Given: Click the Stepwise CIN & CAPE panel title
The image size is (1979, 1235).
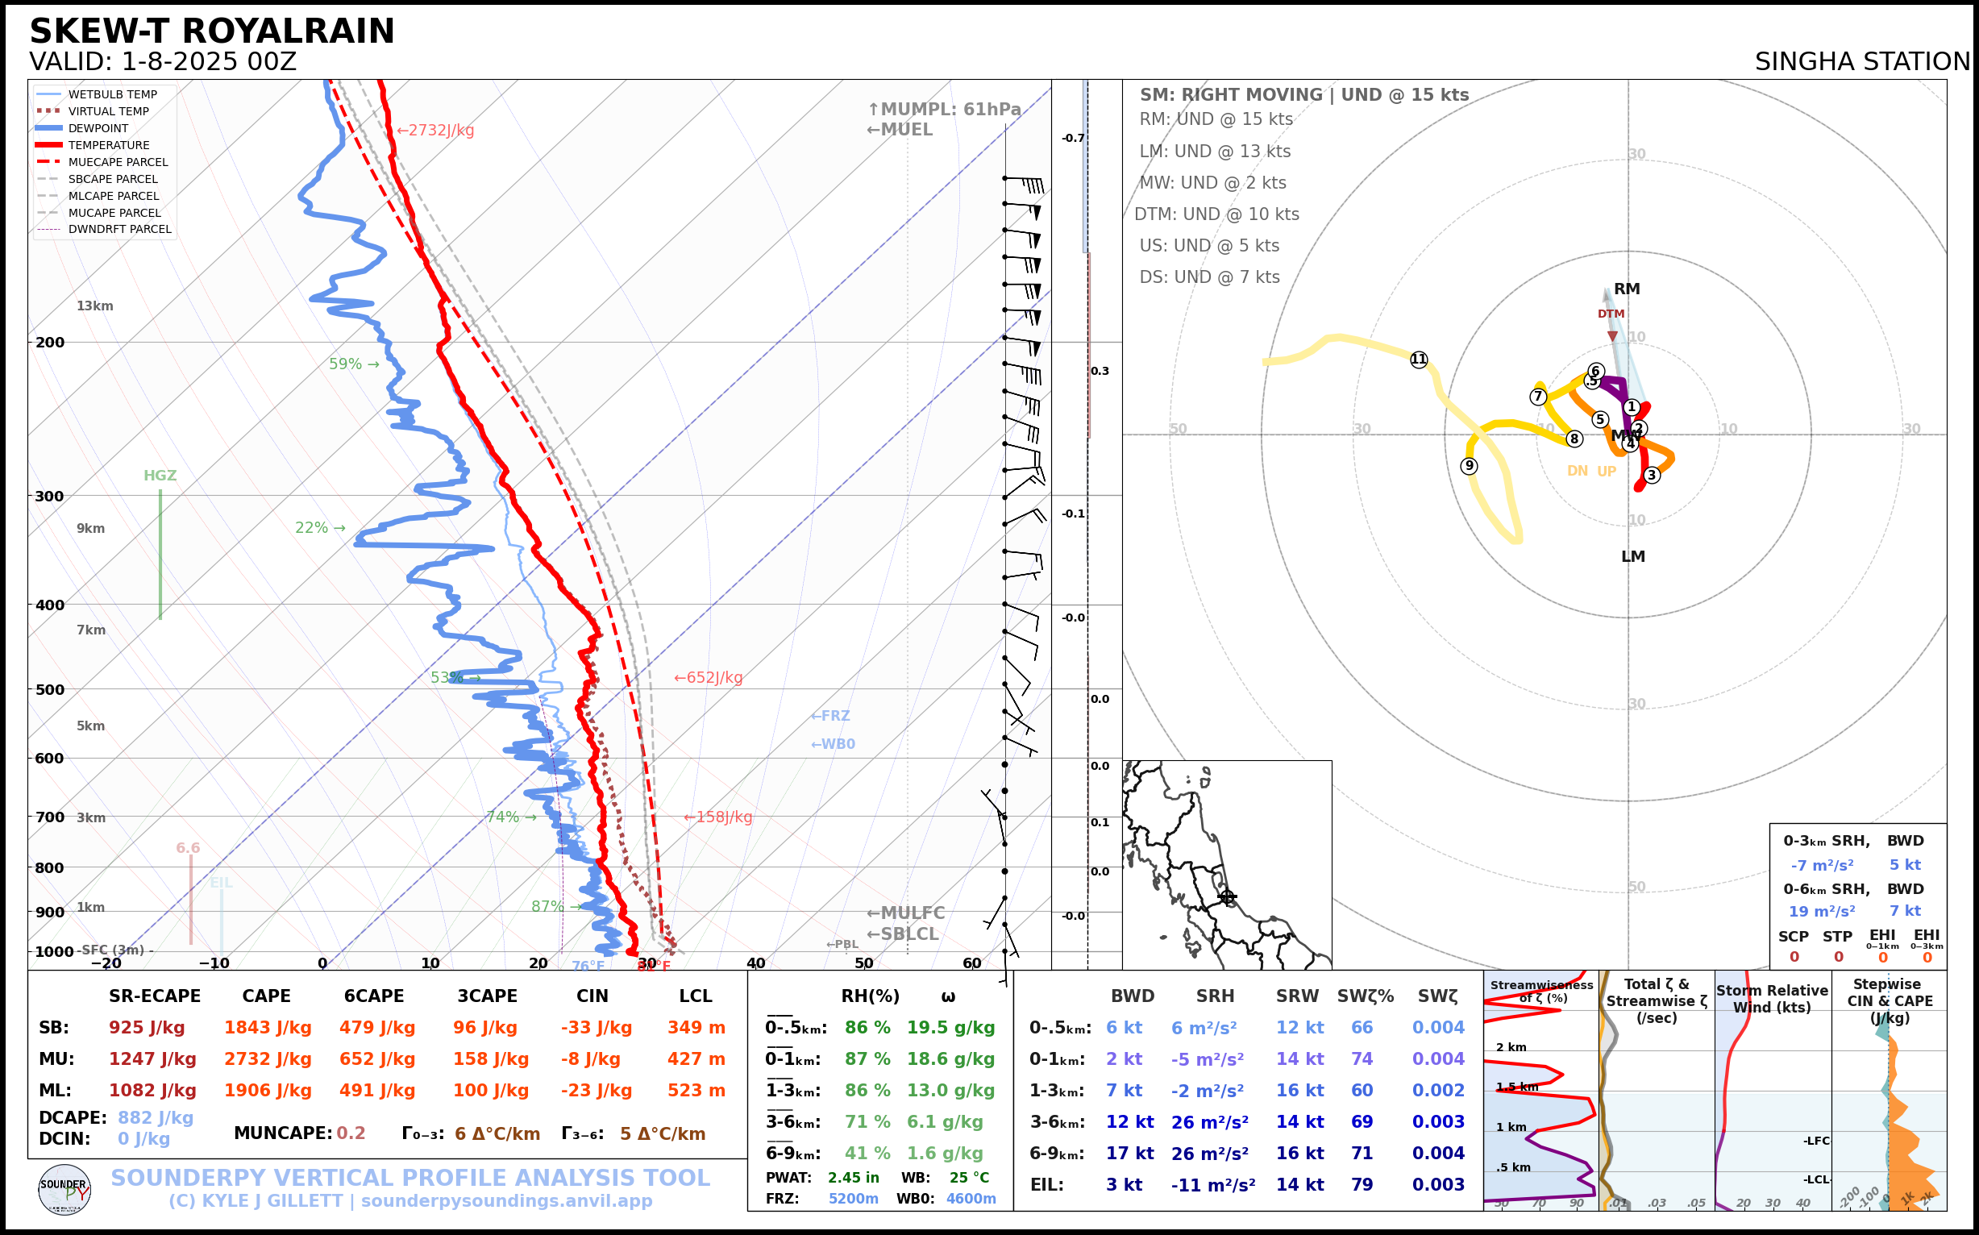Looking at the screenshot, I should (x=1890, y=1000).
